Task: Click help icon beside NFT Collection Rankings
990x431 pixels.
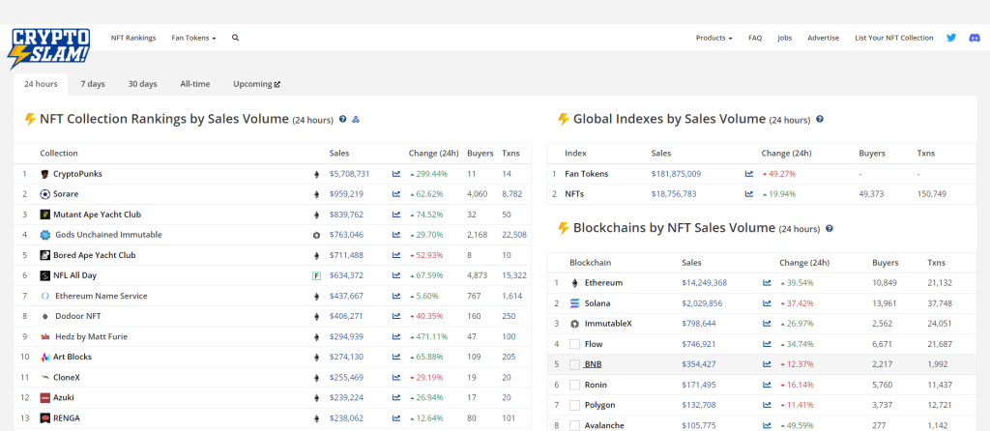Action: [343, 119]
